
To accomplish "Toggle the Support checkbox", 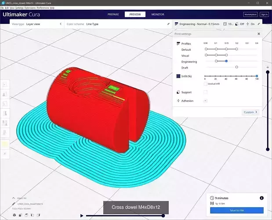I will tap(205, 92).
